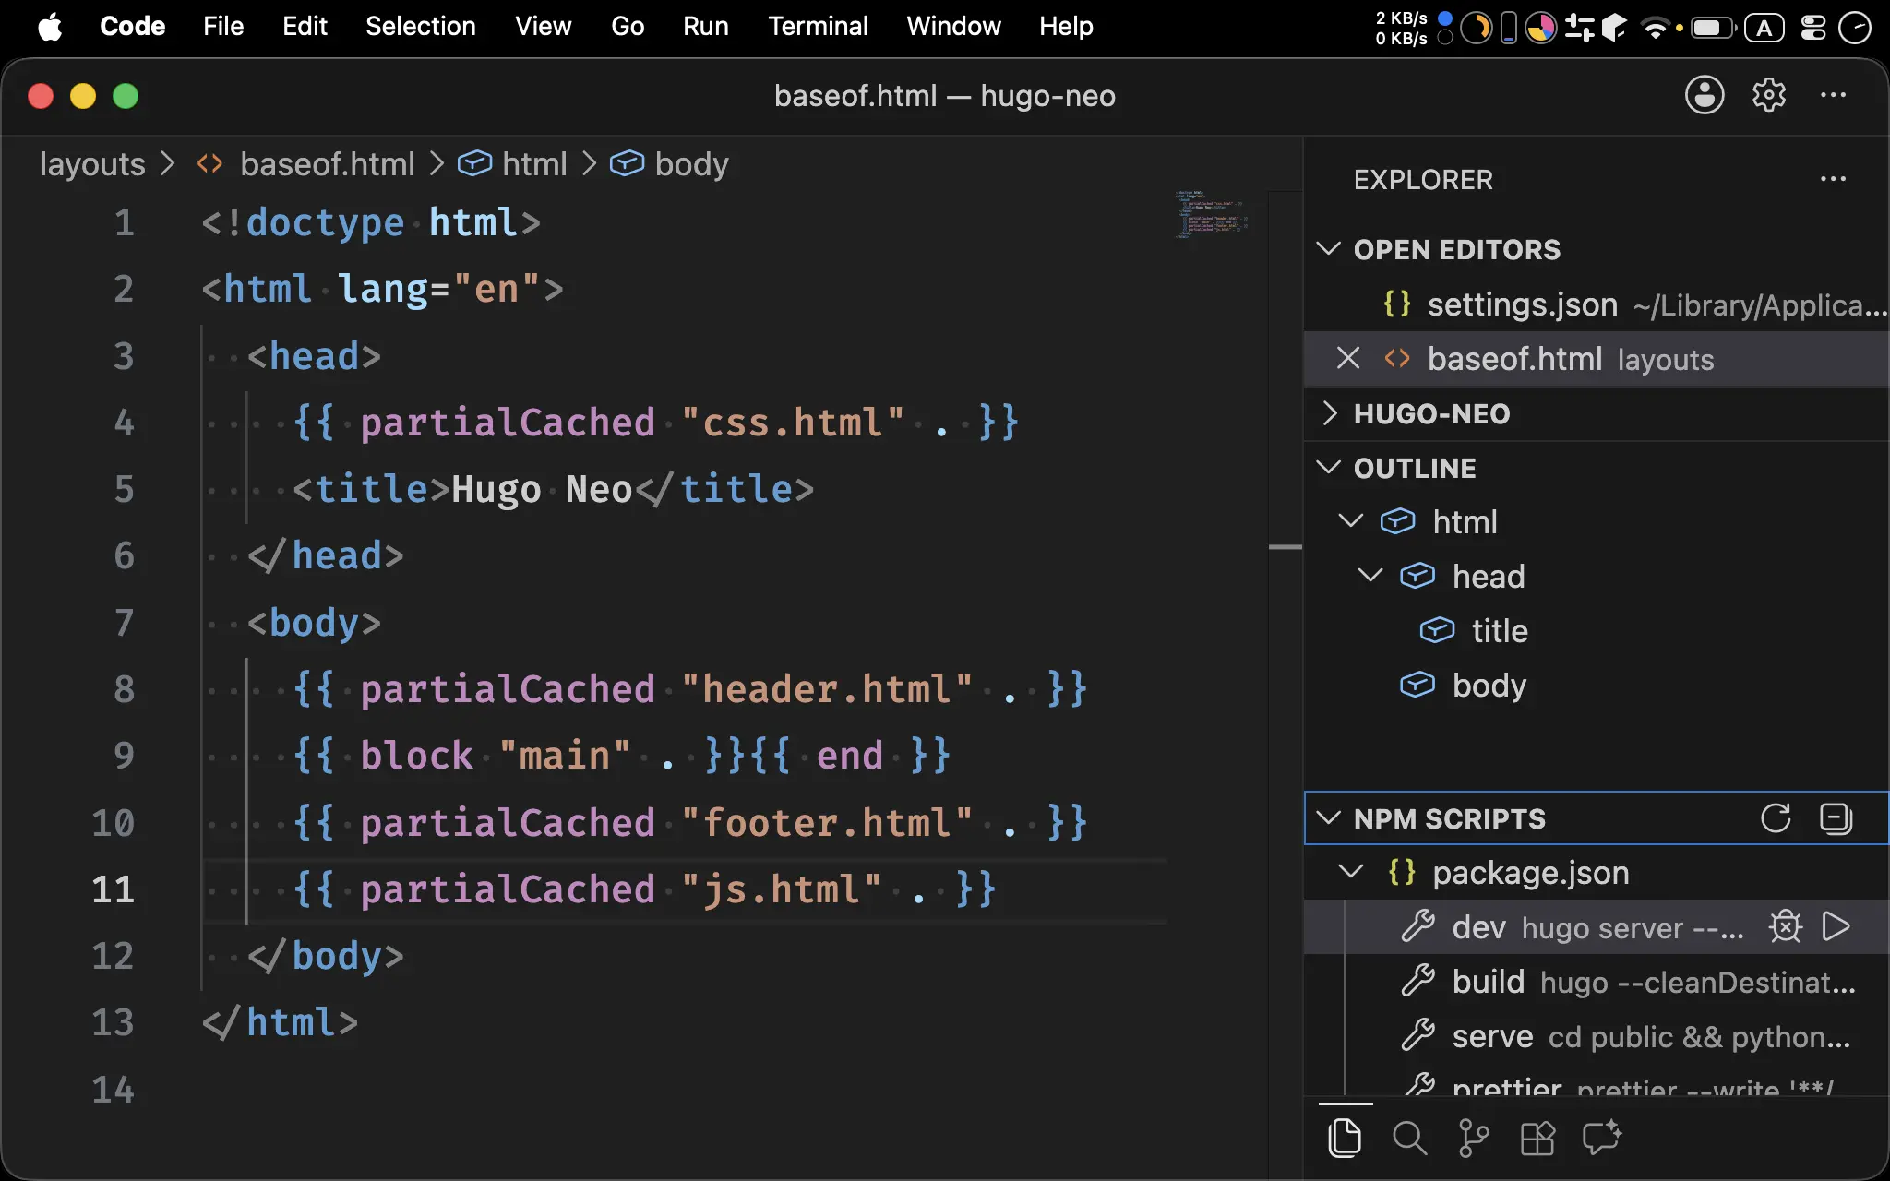The width and height of the screenshot is (1890, 1181).
Task: Close the baseof.html editor
Action: 1348,358
